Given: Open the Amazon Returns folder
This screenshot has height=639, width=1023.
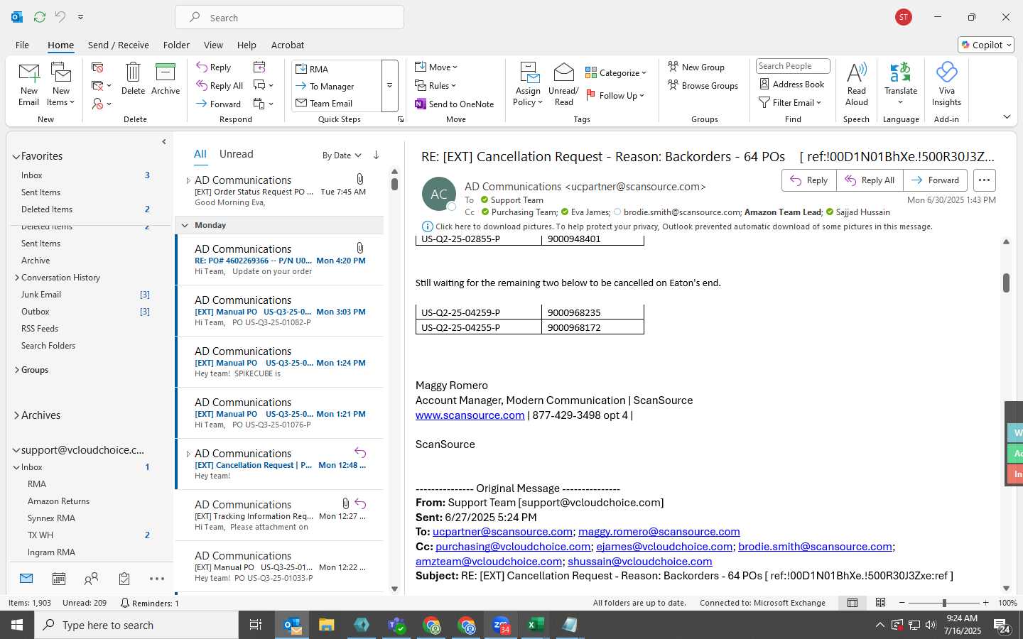Looking at the screenshot, I should pyautogui.click(x=58, y=501).
